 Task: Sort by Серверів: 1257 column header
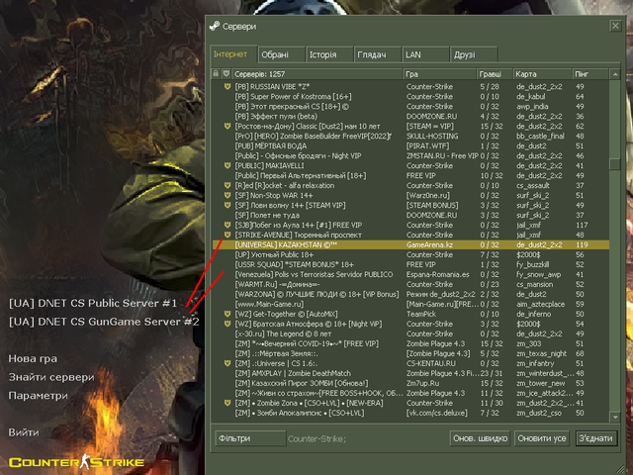[317, 74]
